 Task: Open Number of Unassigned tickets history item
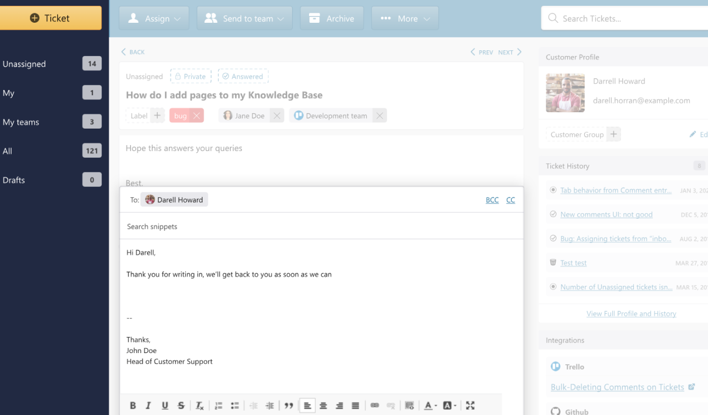click(x=616, y=287)
